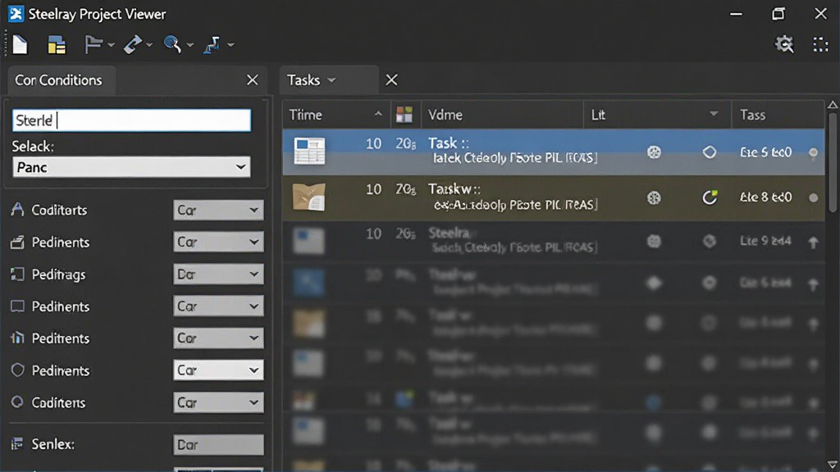This screenshot has width=840, height=472.
Task: Select the Steelra row title text
Action: point(450,234)
